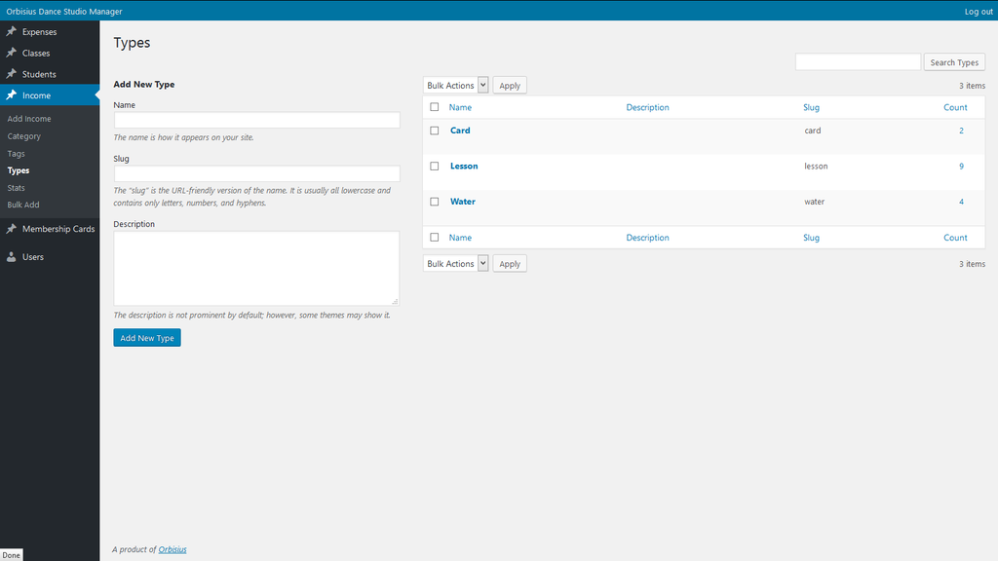Open the Card type link
Screen dimensions: 998x561
click(x=460, y=131)
